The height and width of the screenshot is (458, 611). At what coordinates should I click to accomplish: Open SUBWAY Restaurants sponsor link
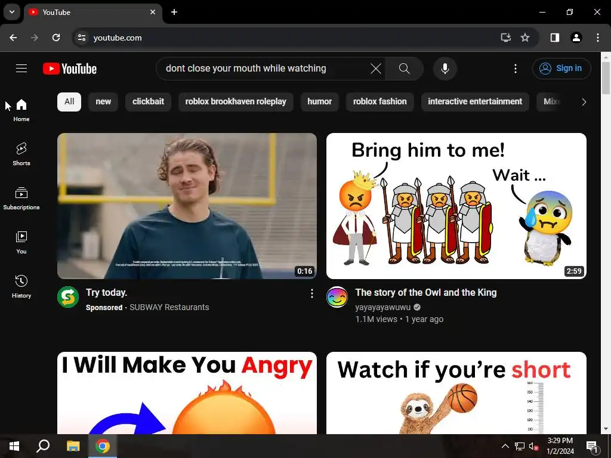click(x=169, y=307)
